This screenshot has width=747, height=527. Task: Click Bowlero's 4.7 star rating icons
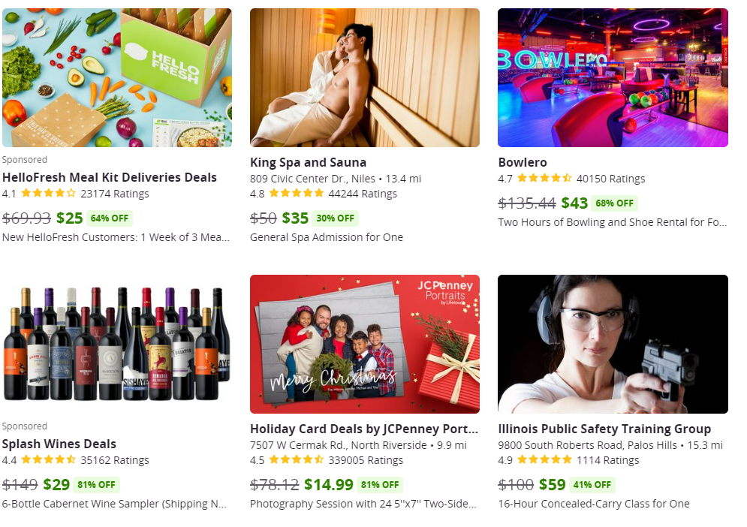point(544,179)
